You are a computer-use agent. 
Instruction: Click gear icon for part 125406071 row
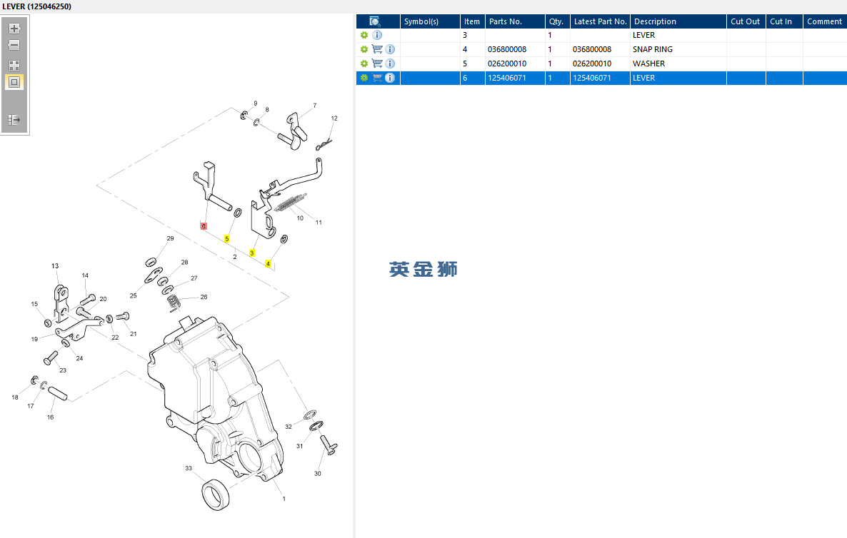pos(364,78)
